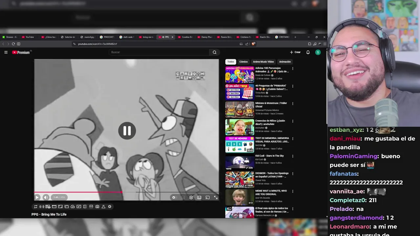Switch to the Coraline browser tab
The height and width of the screenshot is (236, 420).
click(x=185, y=37)
